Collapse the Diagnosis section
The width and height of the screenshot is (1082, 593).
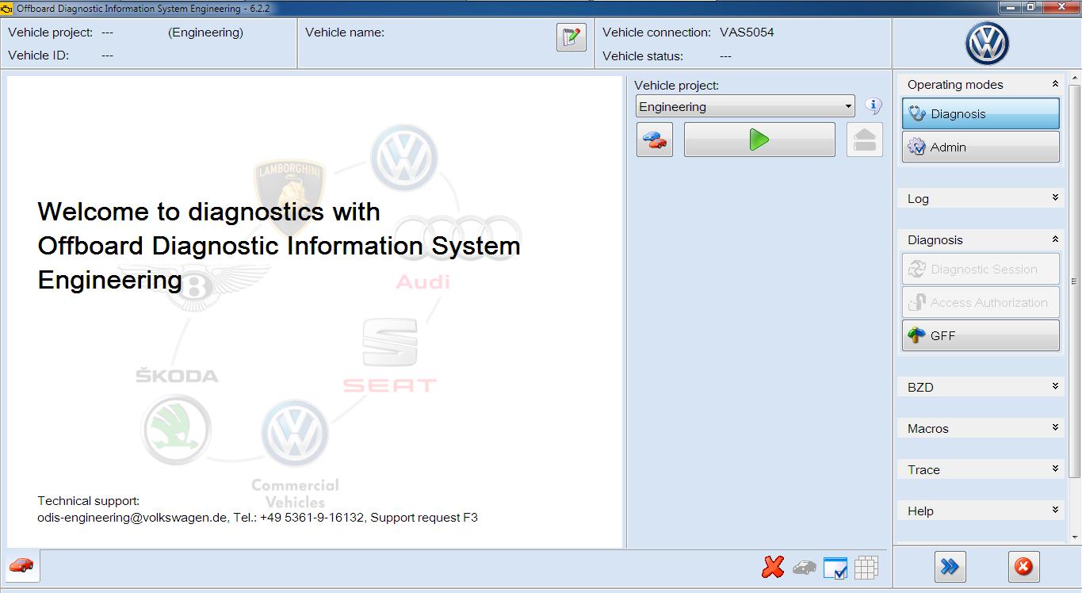[x=1055, y=239]
